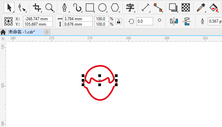Select the Interactive fill bucket tool
Image resolution: width=222 pixels, height=127 pixels.
[214, 8]
